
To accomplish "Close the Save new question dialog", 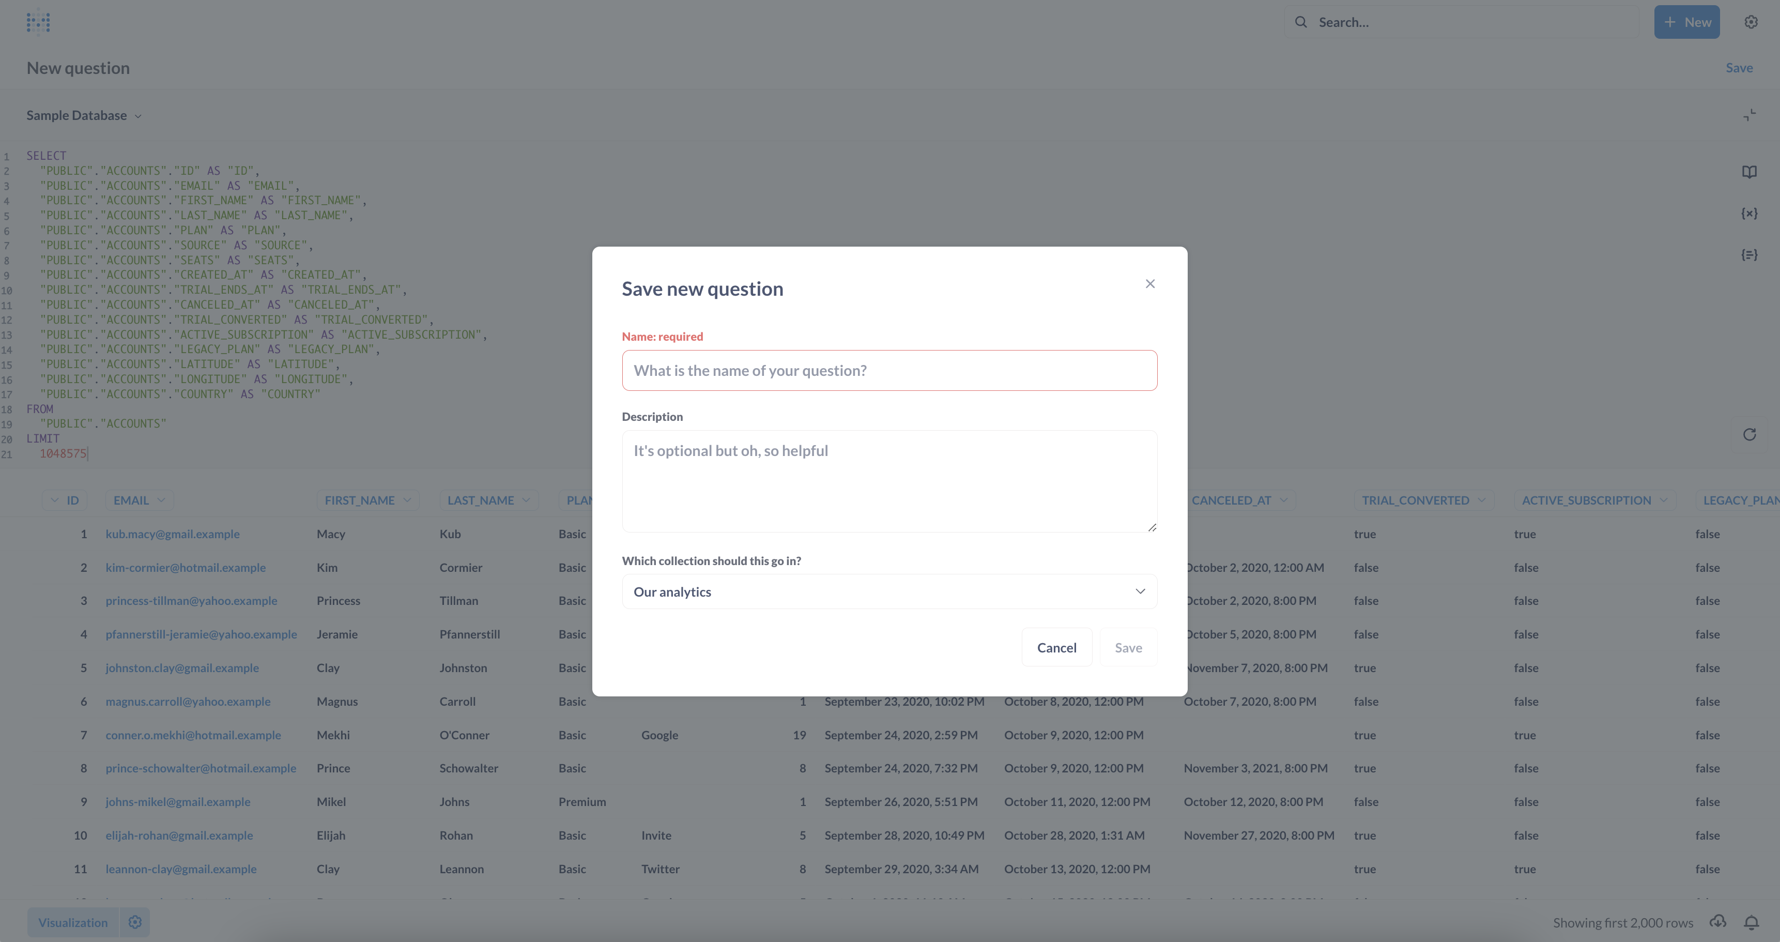I will tap(1150, 284).
